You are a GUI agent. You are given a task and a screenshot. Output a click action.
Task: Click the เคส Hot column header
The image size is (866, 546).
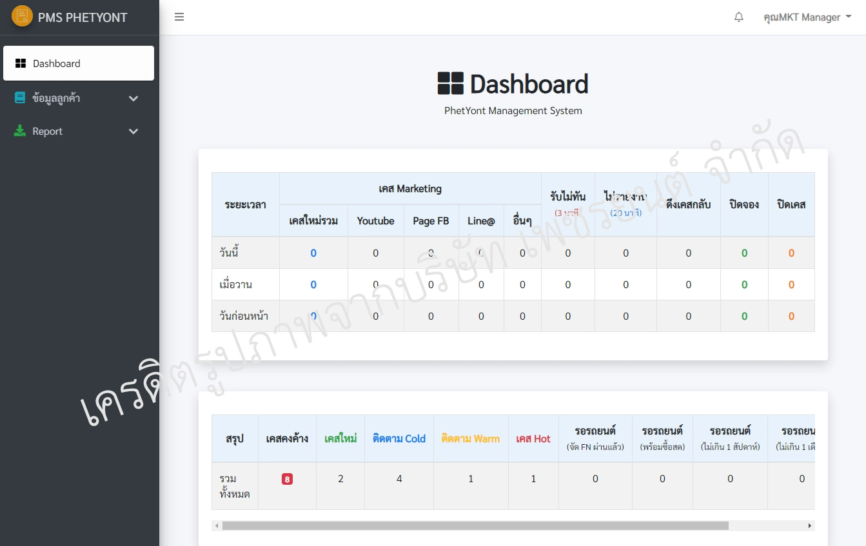pos(533,438)
